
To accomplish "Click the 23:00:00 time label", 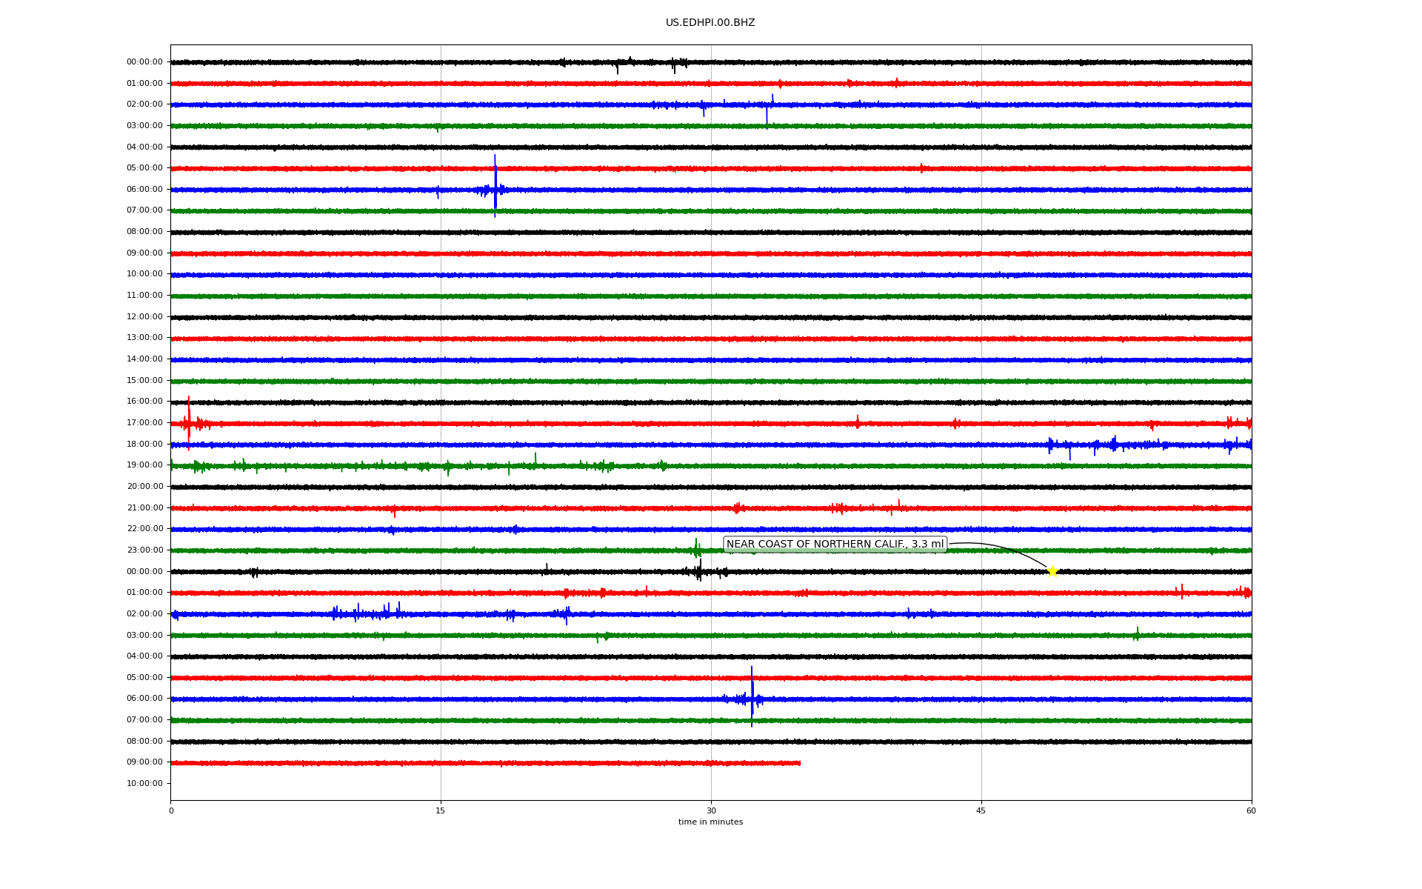I will pyautogui.click(x=144, y=550).
